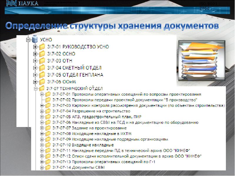Image resolution: width=235 pixels, height=176 pixels.
Task: Click folder icon of 3\7-07-06 Накладные из CB&I
Action: click(48, 122)
